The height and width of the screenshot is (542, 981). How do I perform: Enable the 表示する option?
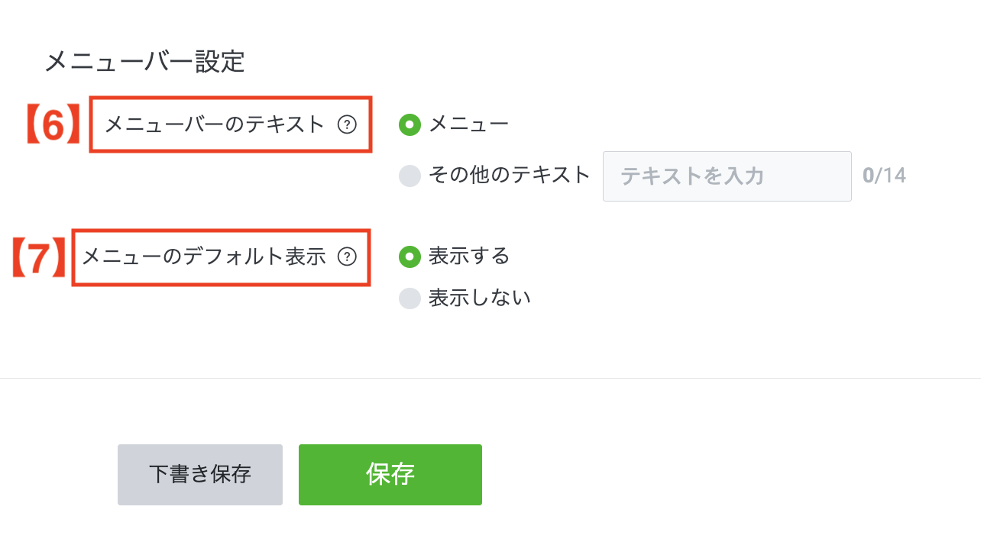click(x=410, y=258)
